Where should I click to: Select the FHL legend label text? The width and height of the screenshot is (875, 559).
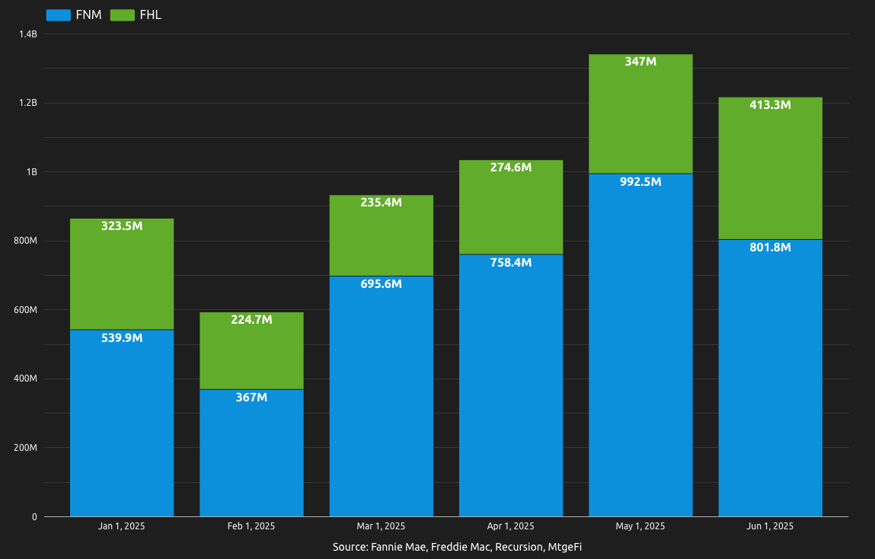(x=152, y=14)
